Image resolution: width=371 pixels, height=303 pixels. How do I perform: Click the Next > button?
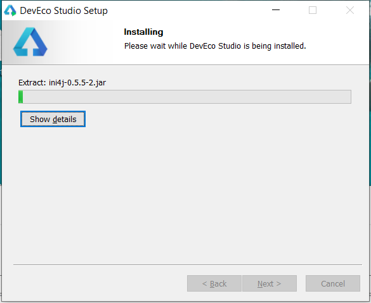[x=270, y=283]
